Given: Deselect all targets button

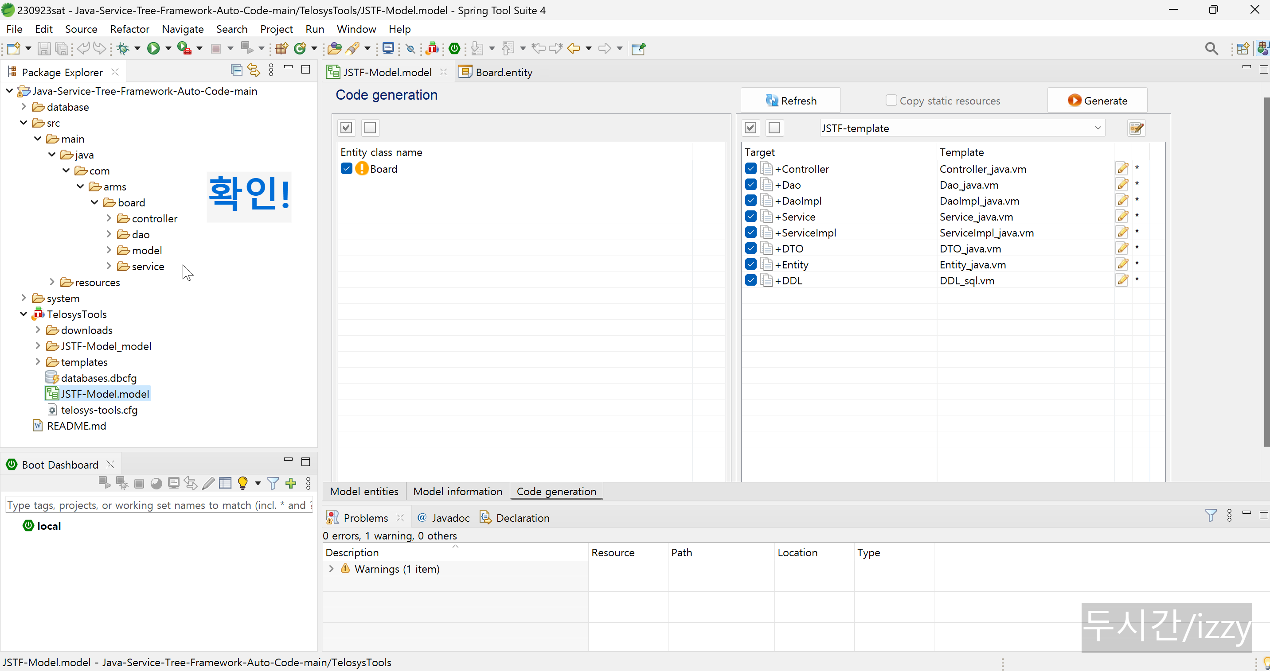Looking at the screenshot, I should pyautogui.click(x=774, y=128).
